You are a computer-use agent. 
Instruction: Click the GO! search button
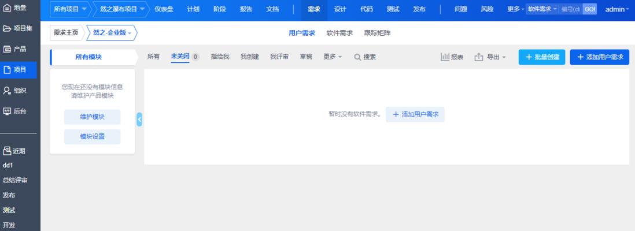pyautogui.click(x=590, y=9)
